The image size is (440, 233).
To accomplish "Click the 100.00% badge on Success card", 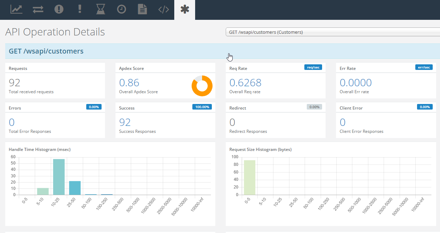I will point(202,107).
